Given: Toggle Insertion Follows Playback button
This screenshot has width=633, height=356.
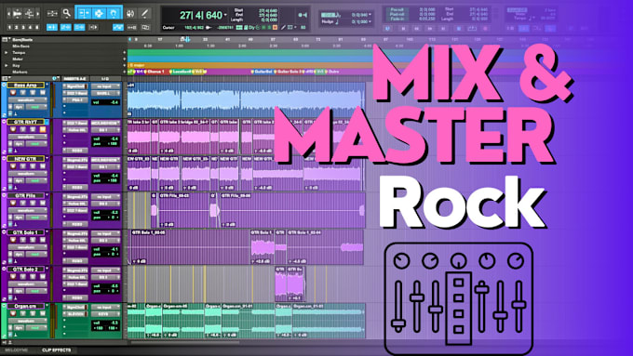Looking at the screenshot, I should tap(93, 27).
